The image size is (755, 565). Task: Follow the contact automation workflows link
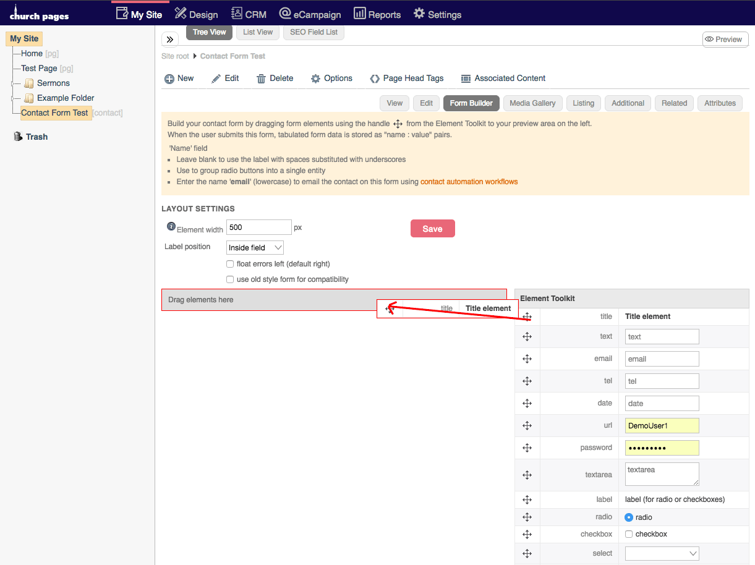469,182
